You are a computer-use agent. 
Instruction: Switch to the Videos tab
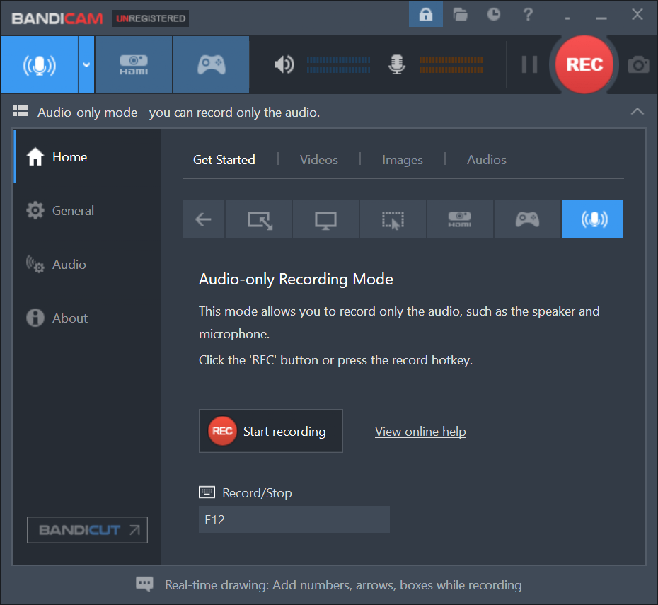click(319, 160)
